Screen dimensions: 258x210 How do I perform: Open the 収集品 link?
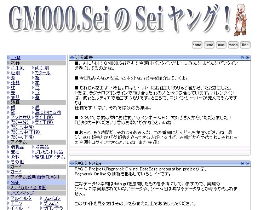pos(42,147)
